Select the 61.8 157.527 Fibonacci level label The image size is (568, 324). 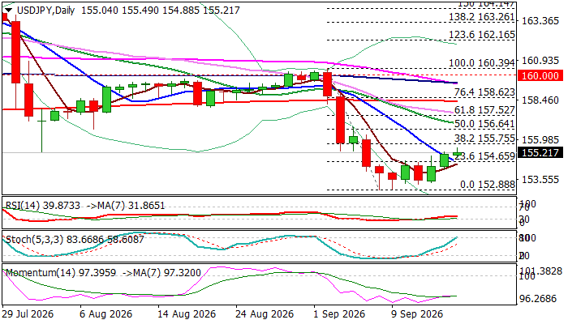484,110
